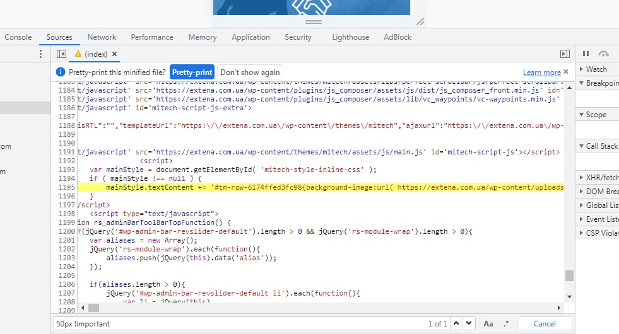Viewport: 619px width, 334px height.
Task: Click the scroll up arrow
Action: [569, 88]
